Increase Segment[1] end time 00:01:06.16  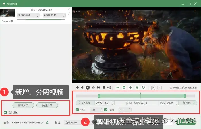pyautogui.click(x=64, y=14)
